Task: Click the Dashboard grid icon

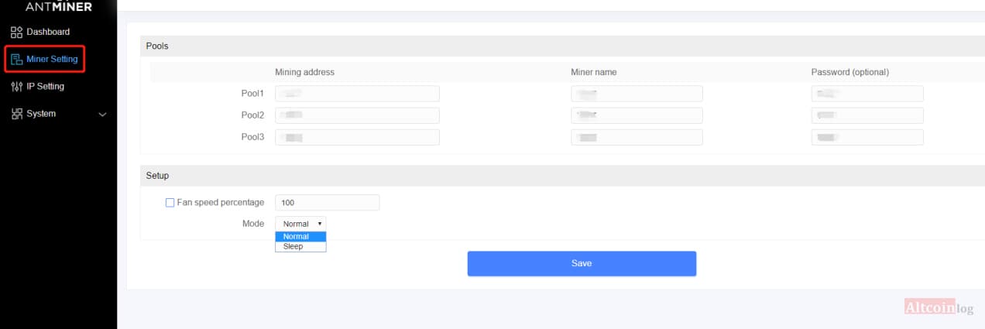Action: click(17, 32)
